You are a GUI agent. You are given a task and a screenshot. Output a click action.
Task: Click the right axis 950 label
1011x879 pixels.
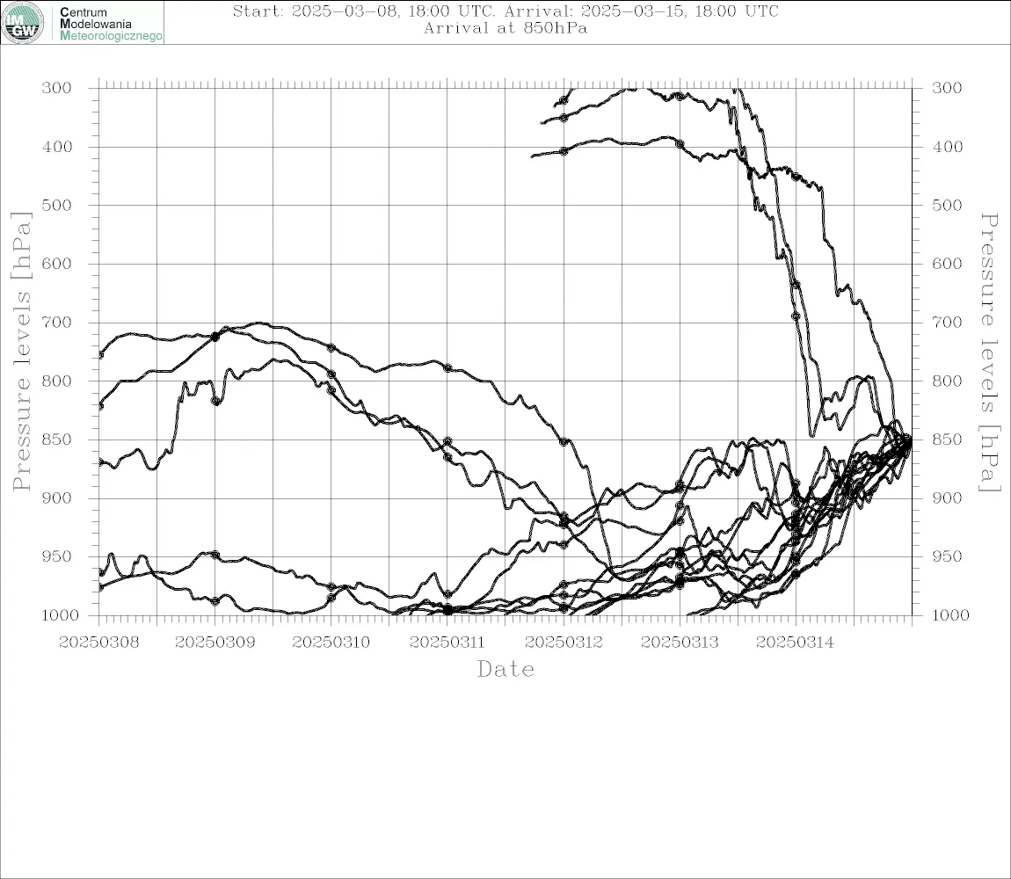(947, 556)
